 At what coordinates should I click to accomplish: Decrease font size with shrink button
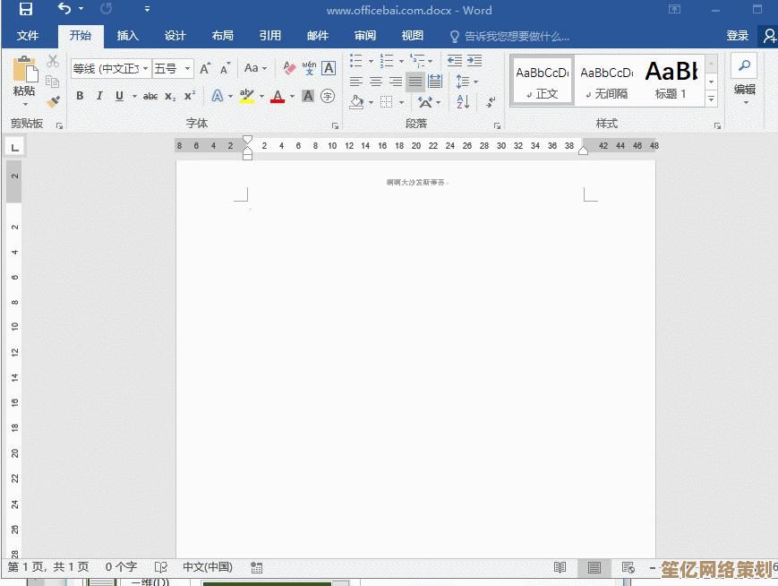[x=226, y=68]
